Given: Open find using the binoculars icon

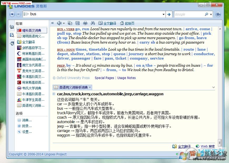Looking at the screenshot, I should coord(92,23).
